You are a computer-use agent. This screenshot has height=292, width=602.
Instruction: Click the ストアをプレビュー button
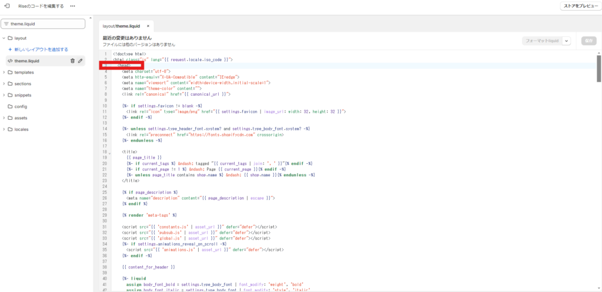580,6
